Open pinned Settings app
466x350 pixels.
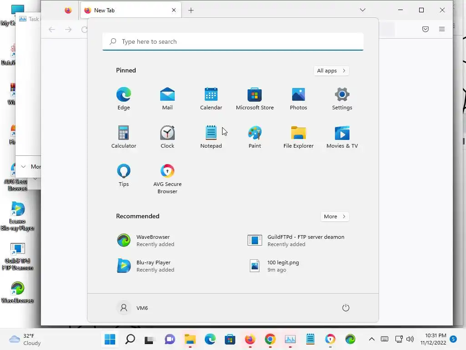(x=342, y=99)
